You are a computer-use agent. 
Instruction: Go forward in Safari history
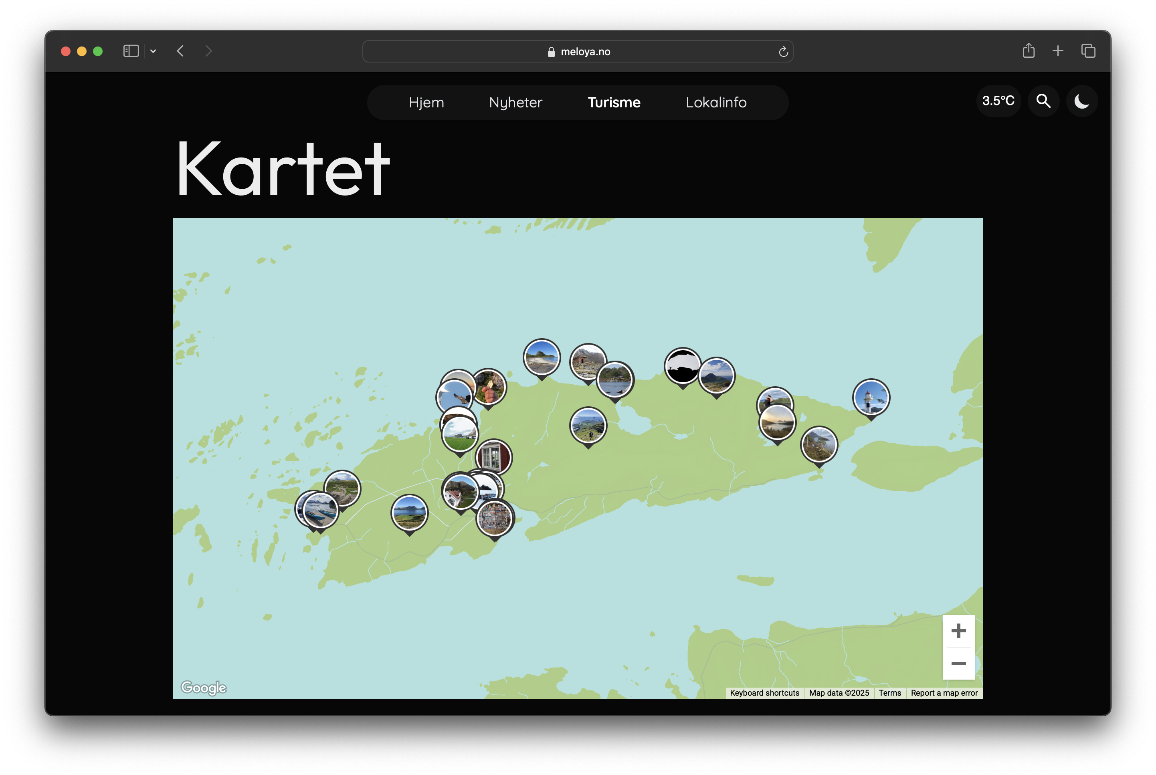pyautogui.click(x=208, y=51)
